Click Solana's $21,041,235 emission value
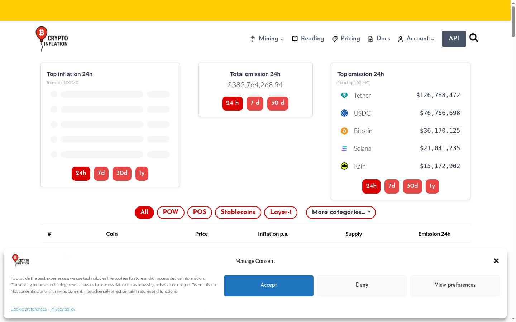This screenshot has height=322, width=516. (x=440, y=148)
